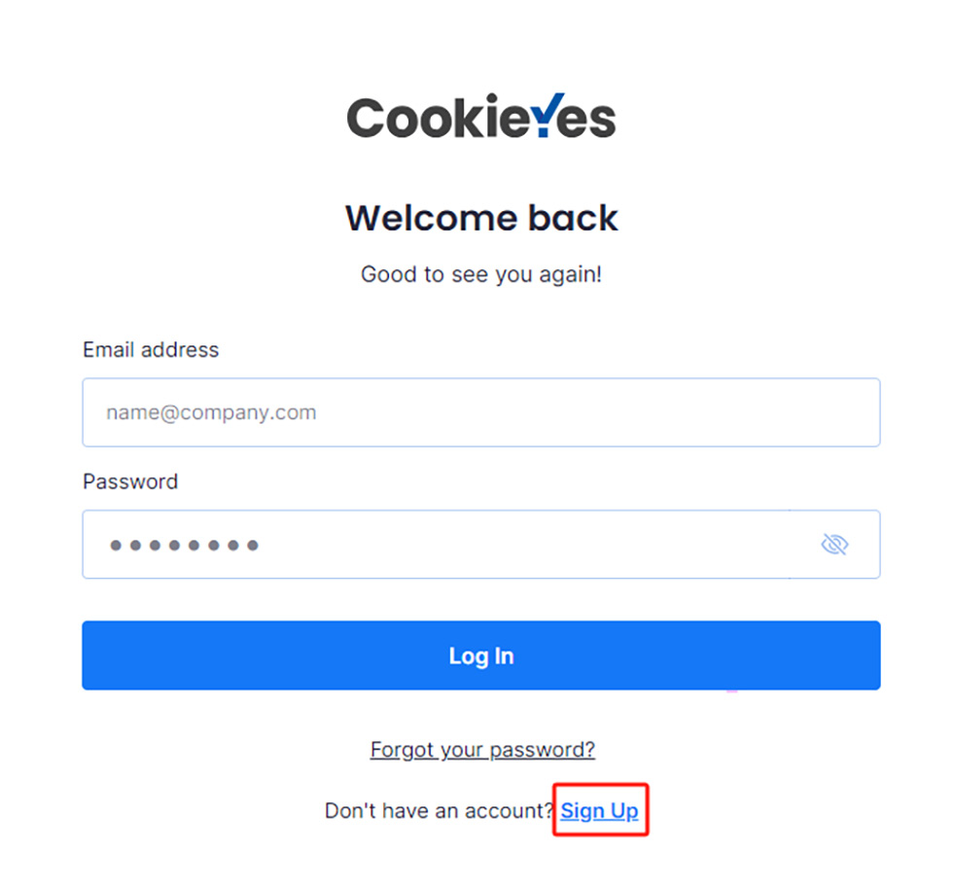Click the CookieYes logo
Image resolution: width=953 pixels, height=886 pixels.
click(x=481, y=118)
